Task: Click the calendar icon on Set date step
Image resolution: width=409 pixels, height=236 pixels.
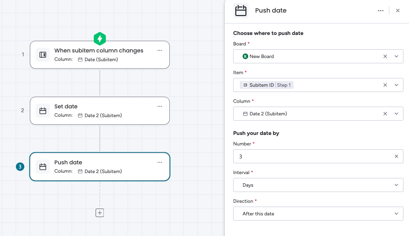Action: (43, 111)
